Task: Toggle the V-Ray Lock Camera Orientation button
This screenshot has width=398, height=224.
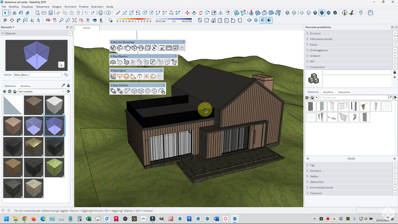Action: pos(182,48)
